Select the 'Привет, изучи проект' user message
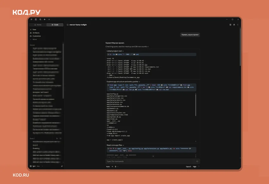The image size is (269, 184). [190, 35]
